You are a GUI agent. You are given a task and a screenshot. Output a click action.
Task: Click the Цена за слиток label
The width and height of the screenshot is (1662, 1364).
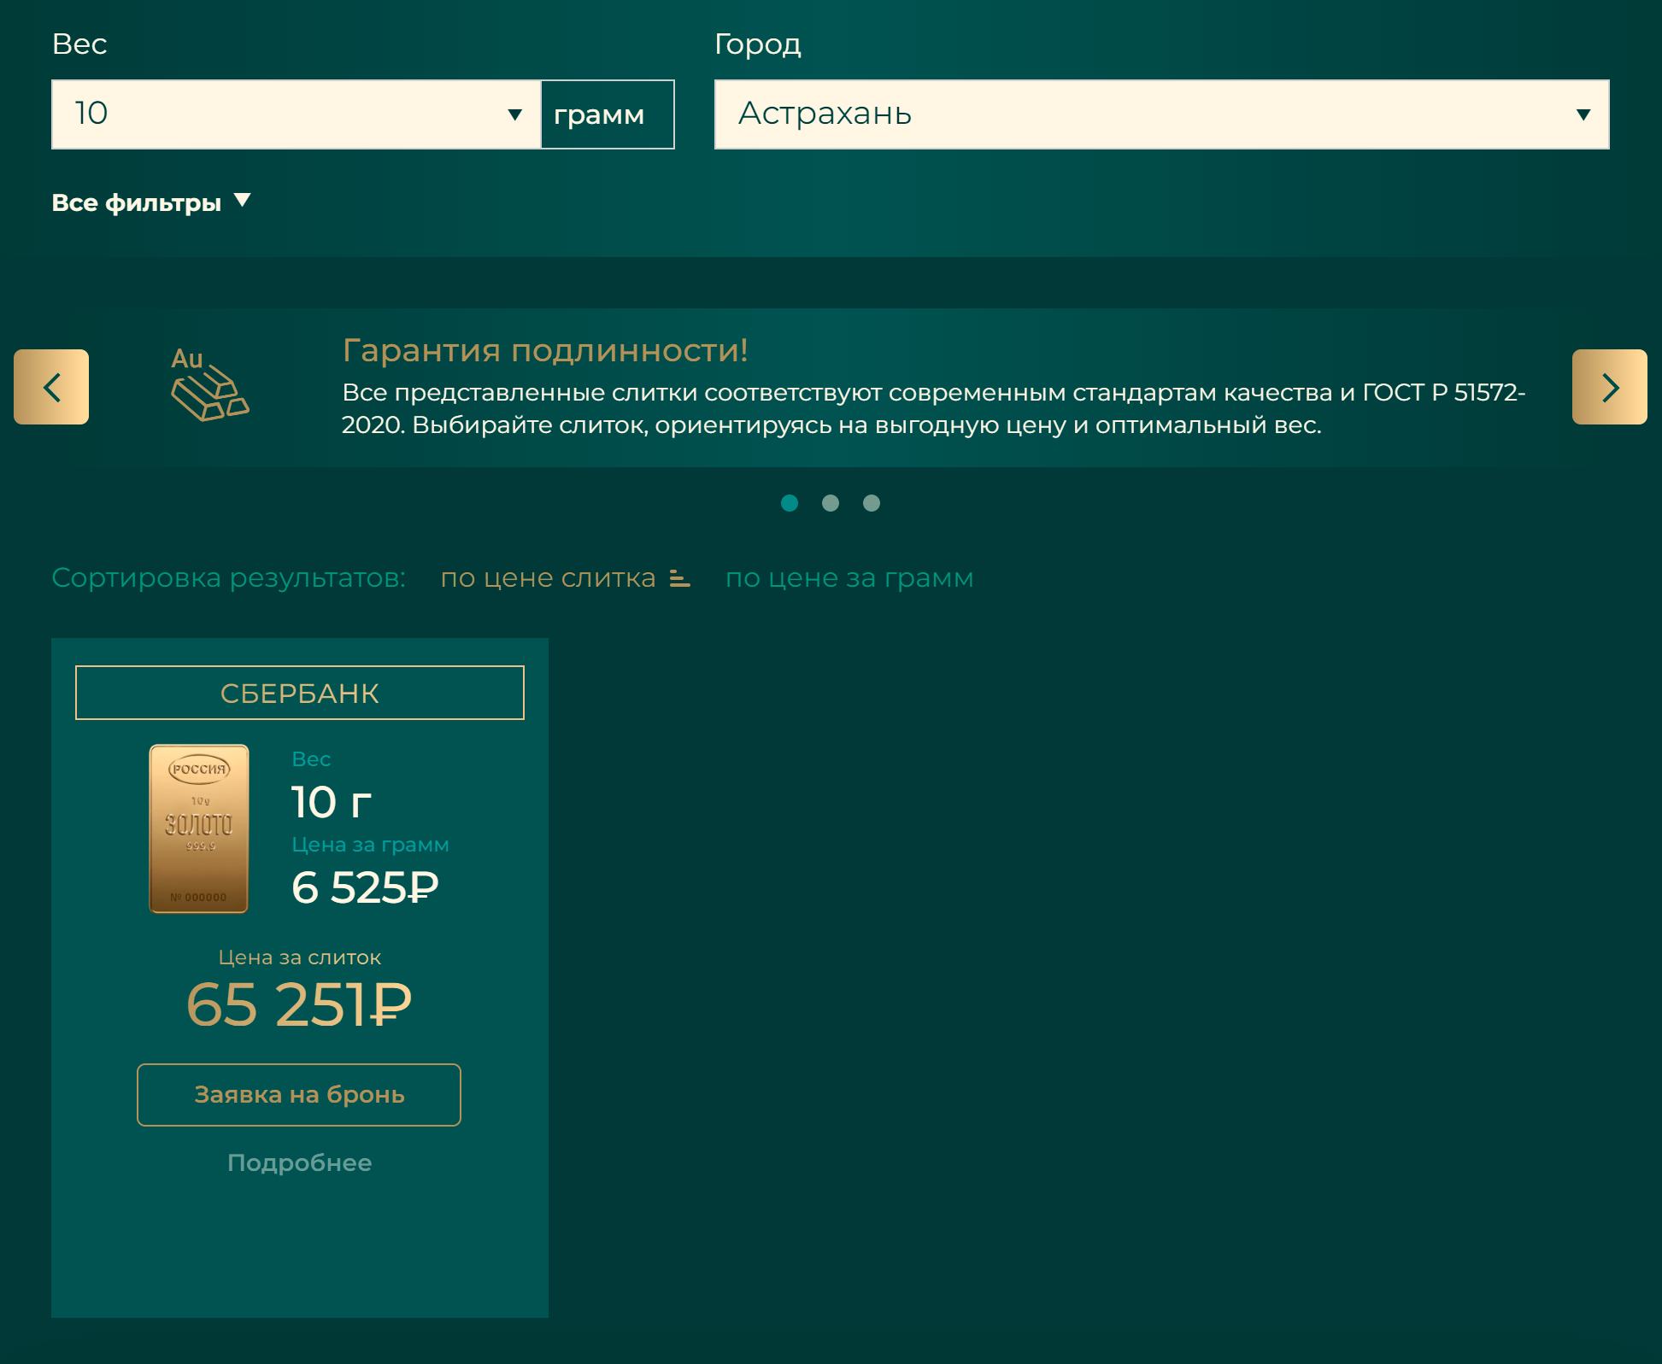(299, 957)
